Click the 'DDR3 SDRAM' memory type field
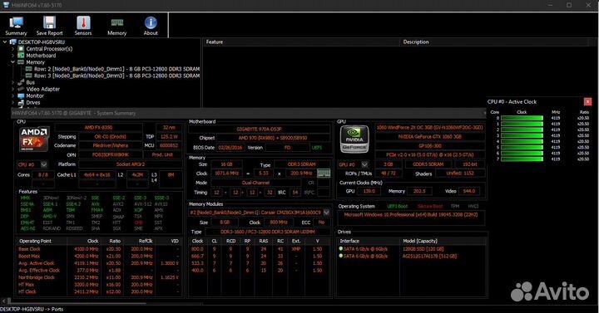599x313 pixels. click(301, 164)
